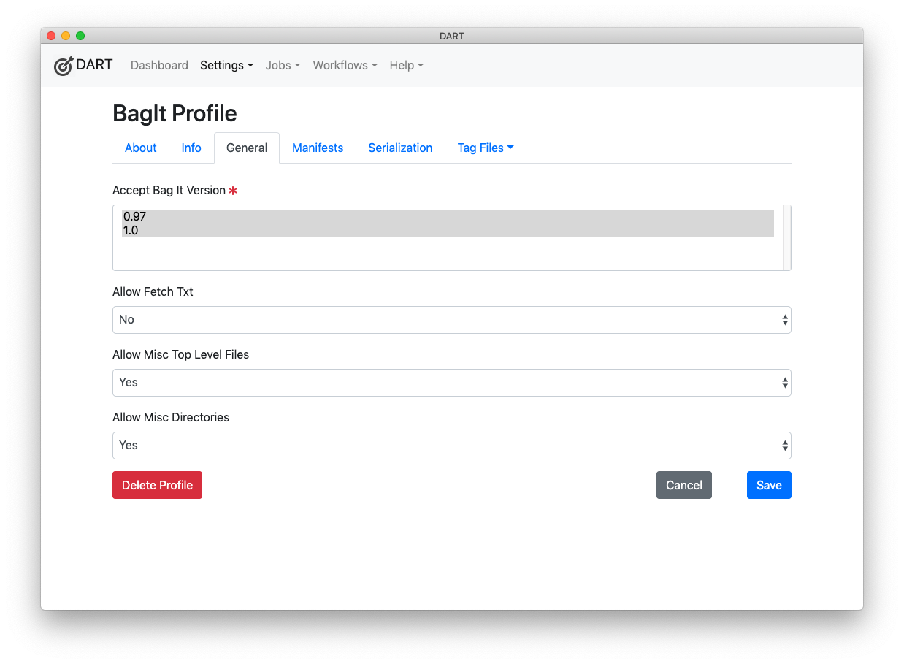Open the Jobs menu
This screenshot has height=664, width=904.
point(283,65)
